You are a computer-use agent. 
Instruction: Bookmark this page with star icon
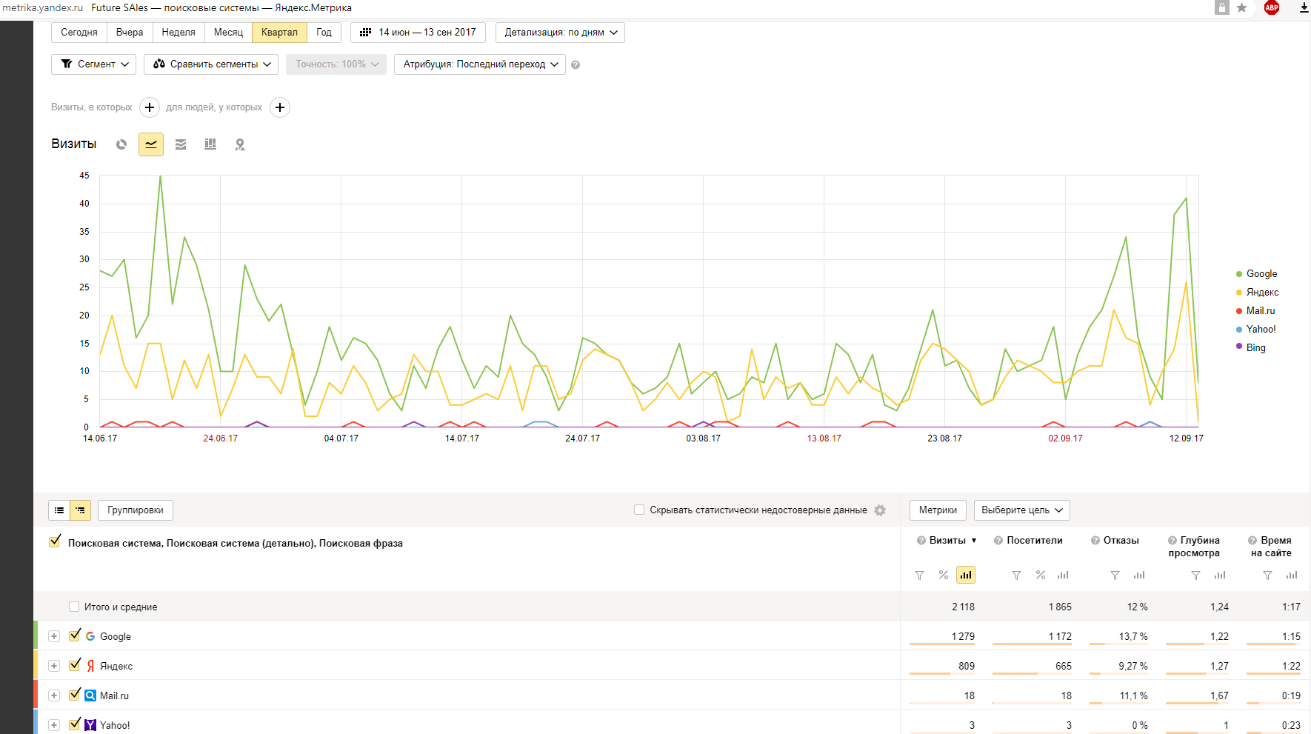tap(1242, 7)
